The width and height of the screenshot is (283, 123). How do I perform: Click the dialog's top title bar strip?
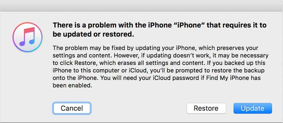141,6
